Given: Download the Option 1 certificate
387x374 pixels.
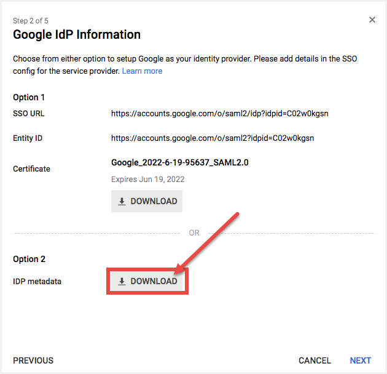Looking at the screenshot, I should (147, 201).
